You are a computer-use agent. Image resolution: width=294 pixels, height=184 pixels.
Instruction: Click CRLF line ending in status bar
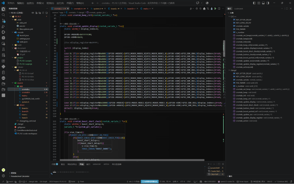click(189, 181)
